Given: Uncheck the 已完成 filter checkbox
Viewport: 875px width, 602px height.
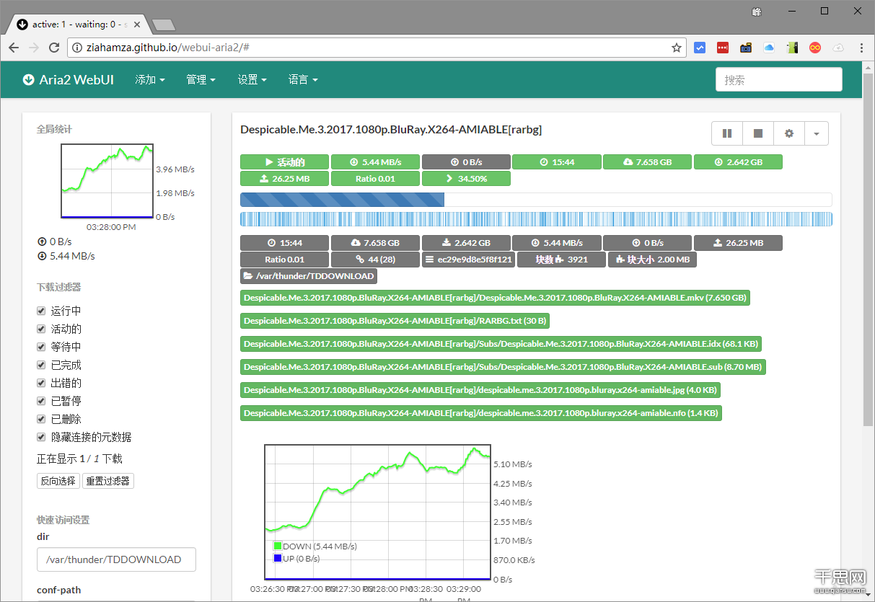Looking at the screenshot, I should tap(41, 365).
